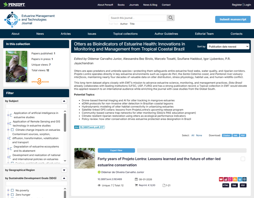Click the pink Reduced Inequalities SDG icon

pos(230,179)
